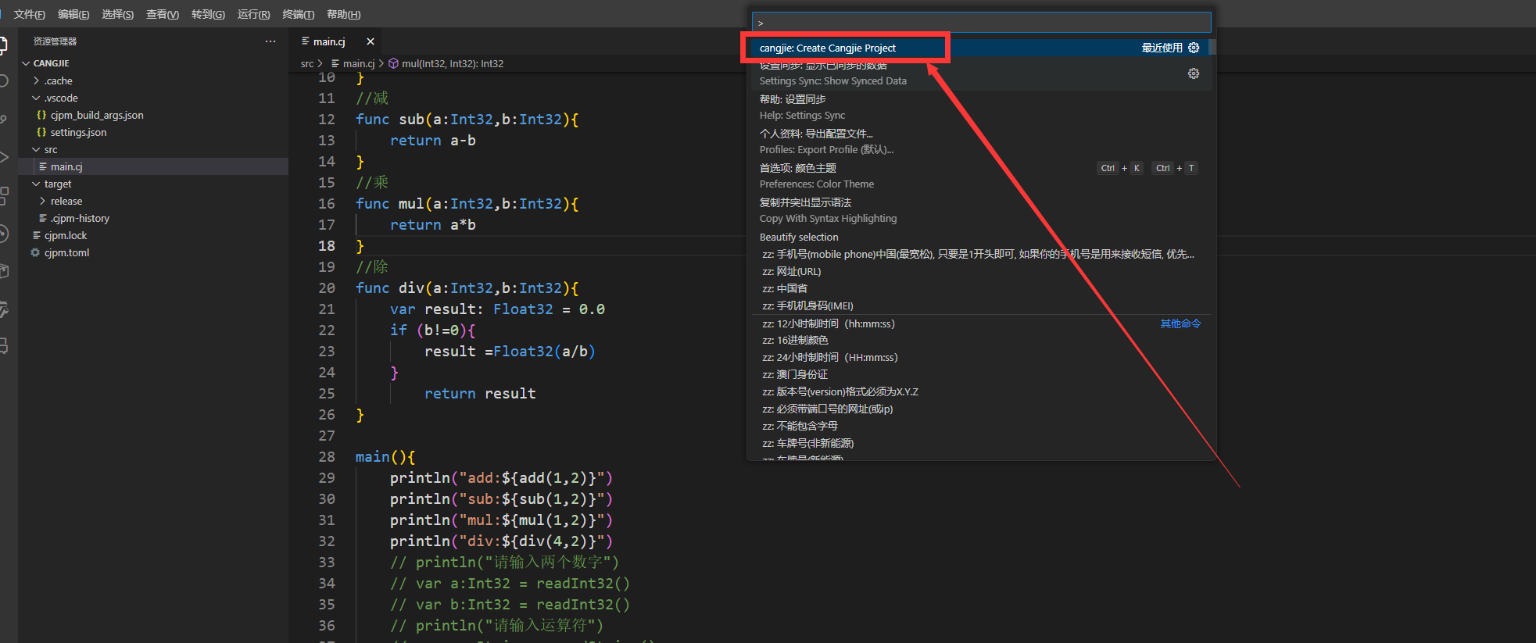1536x643 pixels.
Task: Close the main.cj editor tab
Action: tap(371, 41)
